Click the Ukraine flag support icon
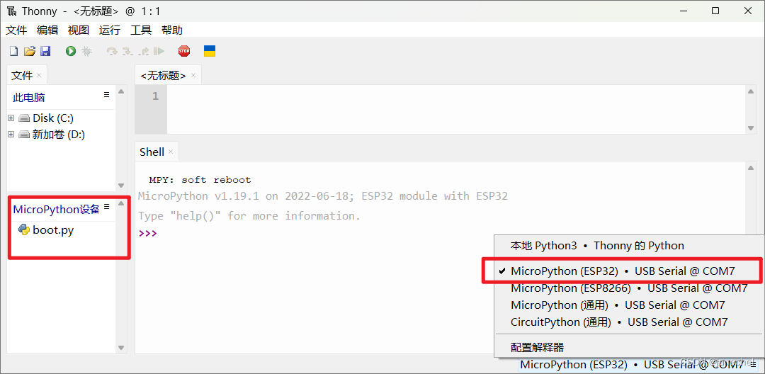The image size is (765, 374). tap(210, 51)
